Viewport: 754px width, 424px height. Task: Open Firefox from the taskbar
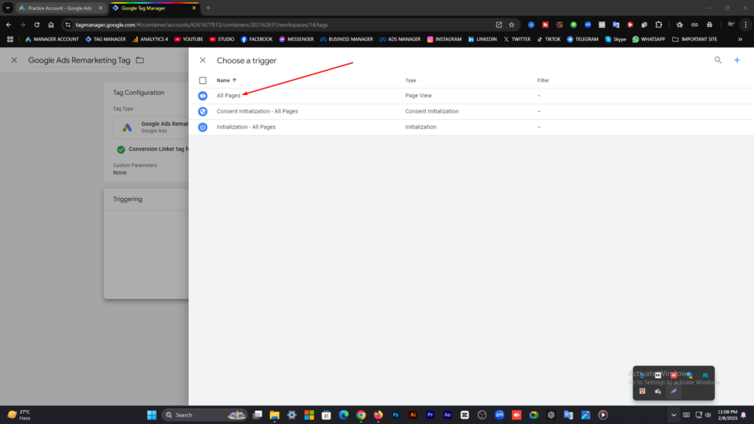point(378,415)
